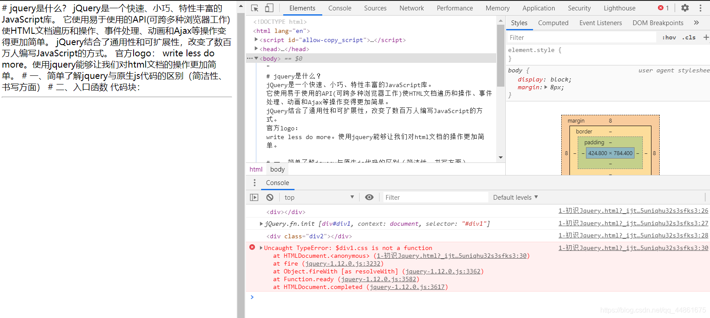Open the top JavaScript context dropdown
The image size is (710, 318).
[x=319, y=198]
